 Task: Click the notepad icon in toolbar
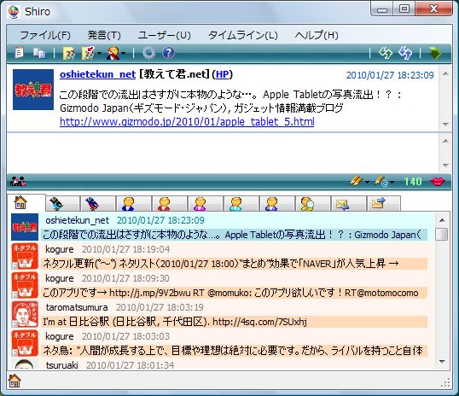(19, 53)
